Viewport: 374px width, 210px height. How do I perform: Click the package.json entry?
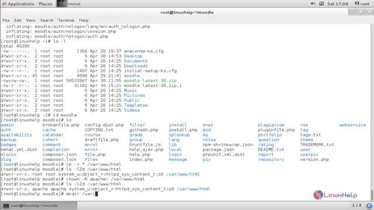(219, 149)
